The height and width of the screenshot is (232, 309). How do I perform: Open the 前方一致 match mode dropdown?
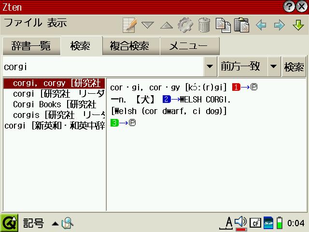(274, 67)
